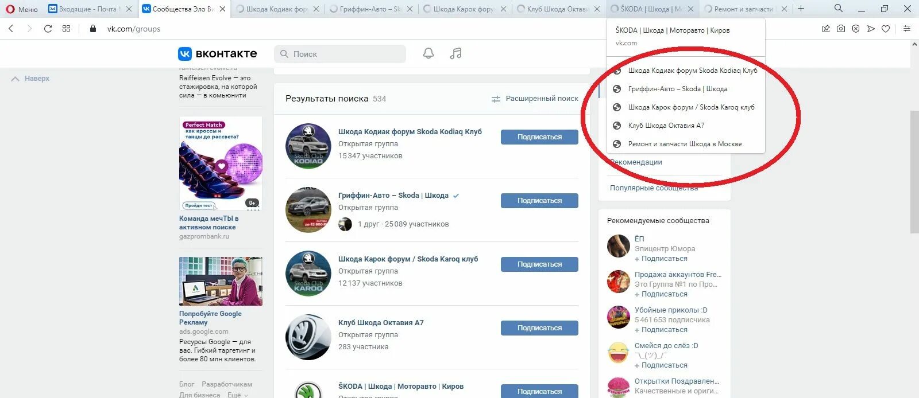Open Команда мечТЫ в активном поиске ad link

[208, 223]
